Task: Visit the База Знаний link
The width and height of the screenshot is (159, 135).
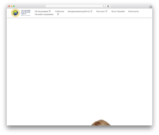Action: pyautogui.click(x=118, y=11)
